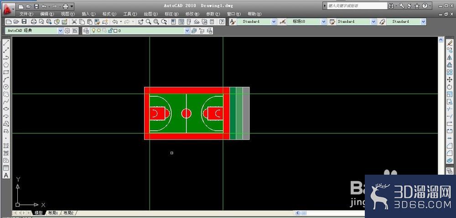Viewport: 456px width, 218px height.
Task: Click the Subscription Center key icon
Action: click(402, 6)
